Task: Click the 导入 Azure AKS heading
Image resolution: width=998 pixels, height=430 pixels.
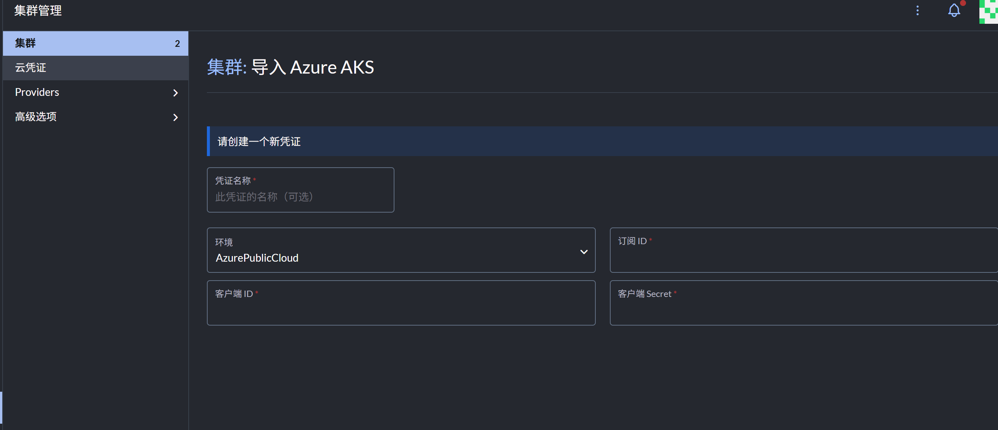Action: (x=312, y=67)
